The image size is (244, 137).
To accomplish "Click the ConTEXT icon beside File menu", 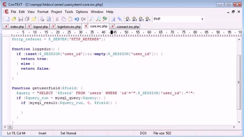I will pos(7,12).
